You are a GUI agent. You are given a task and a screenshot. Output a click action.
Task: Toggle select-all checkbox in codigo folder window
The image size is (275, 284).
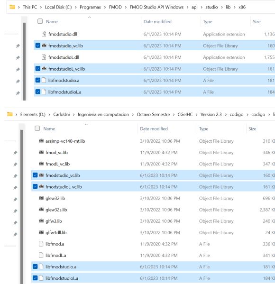pyautogui.click(x=37, y=128)
